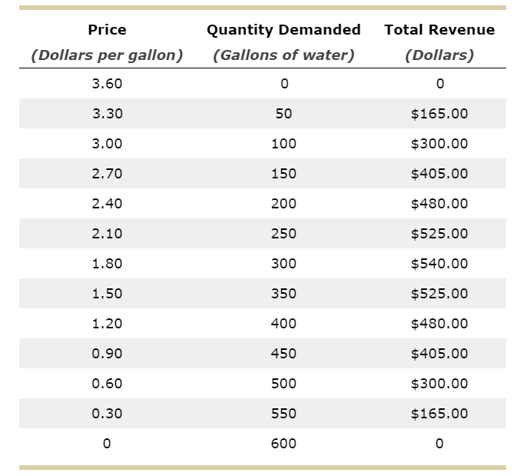Select the quantity cell showing 550
Viewport: 517px width, 476px height.
(283, 414)
